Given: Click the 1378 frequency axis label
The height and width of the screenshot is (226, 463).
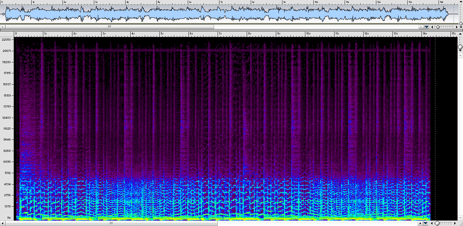Looking at the screenshot, I should point(7,206).
